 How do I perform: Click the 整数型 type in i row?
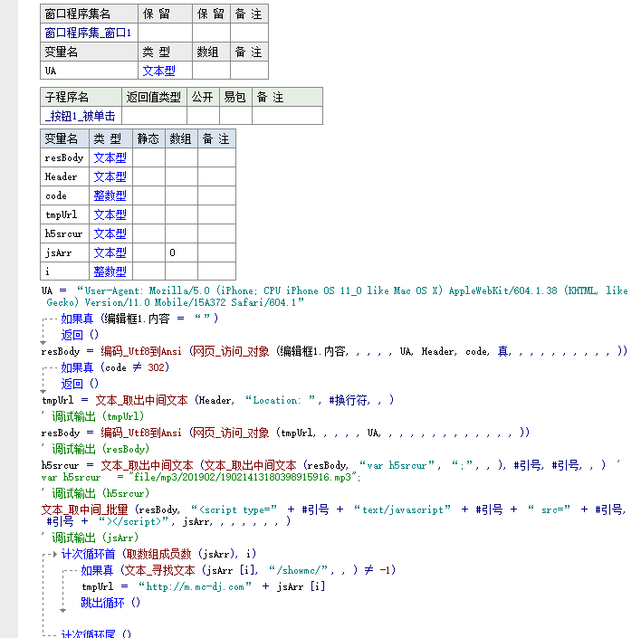click(110, 271)
